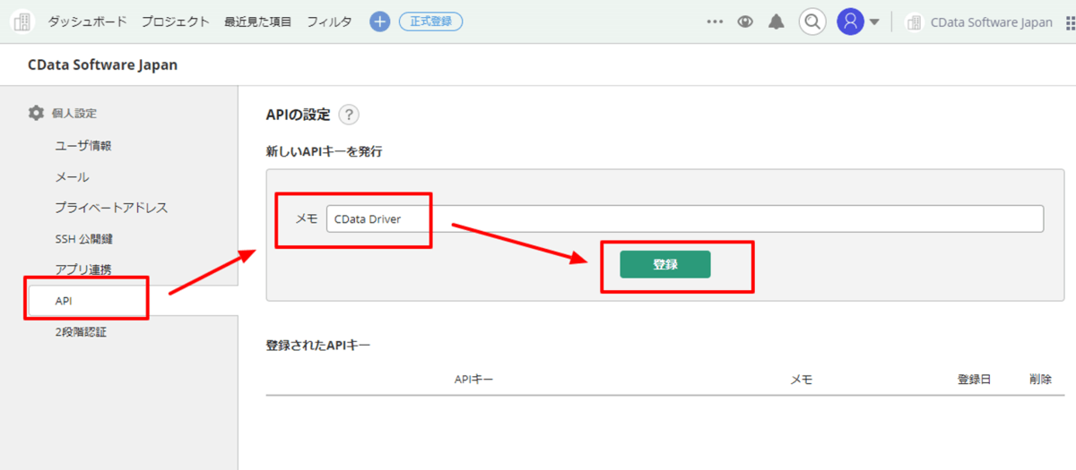The image size is (1076, 470).
Task: Click the blue plus add icon
Action: pyautogui.click(x=380, y=21)
